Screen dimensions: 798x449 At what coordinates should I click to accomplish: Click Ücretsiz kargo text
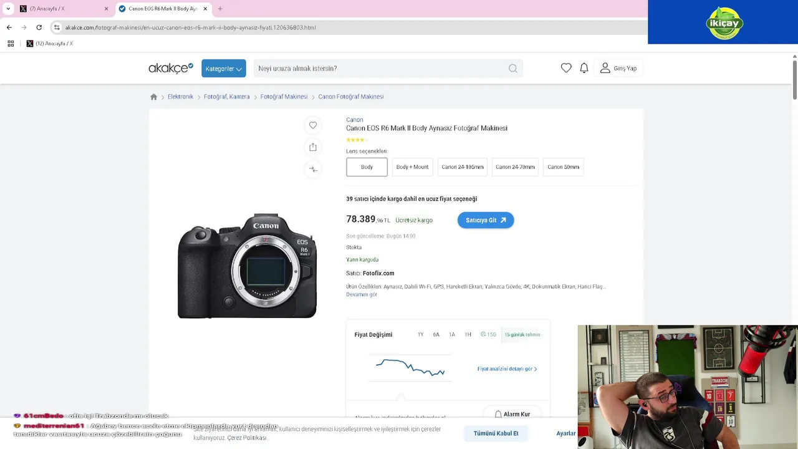[x=414, y=220]
